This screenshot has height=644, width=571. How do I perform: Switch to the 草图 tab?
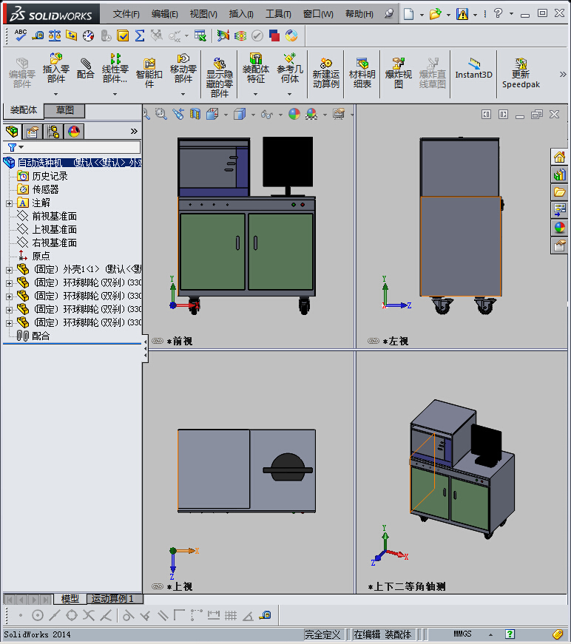64,110
